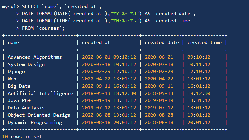Click the 'created_time' column header
The width and height of the screenshot is (249, 140).
coord(205,42)
